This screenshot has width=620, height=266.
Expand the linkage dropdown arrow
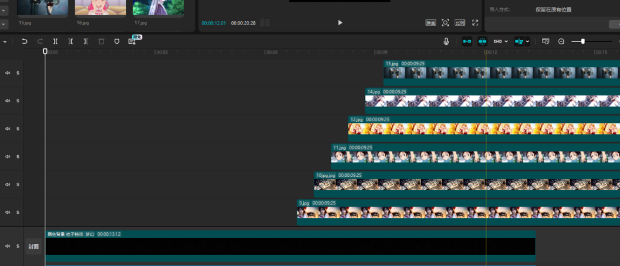(506, 41)
